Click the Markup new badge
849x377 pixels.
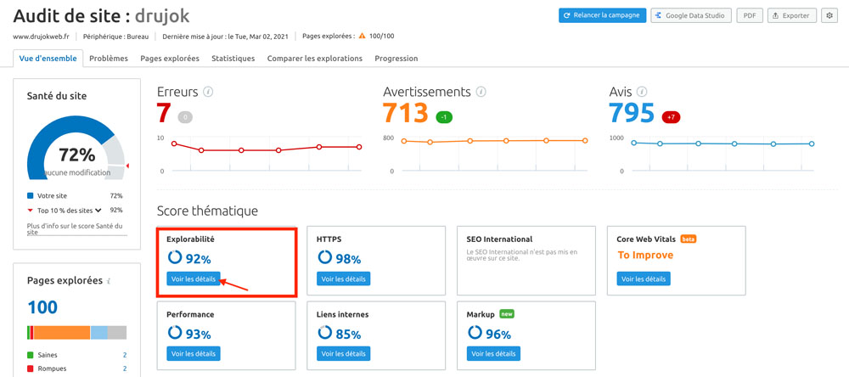pyautogui.click(x=507, y=314)
